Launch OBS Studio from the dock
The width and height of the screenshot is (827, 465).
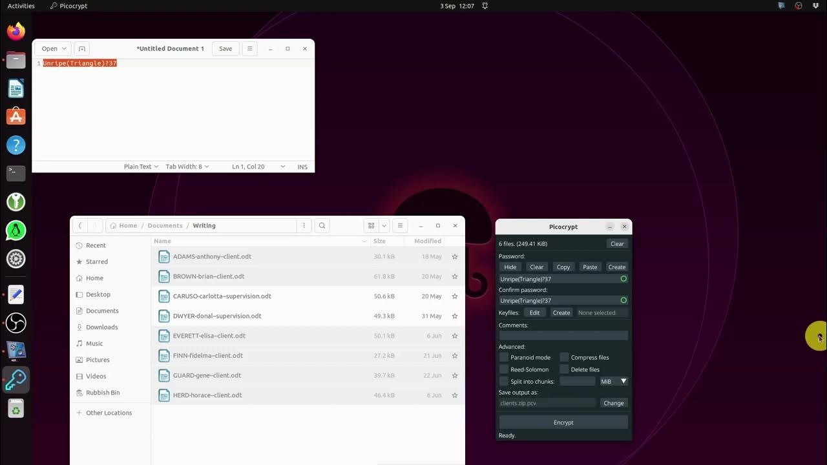[x=16, y=322]
